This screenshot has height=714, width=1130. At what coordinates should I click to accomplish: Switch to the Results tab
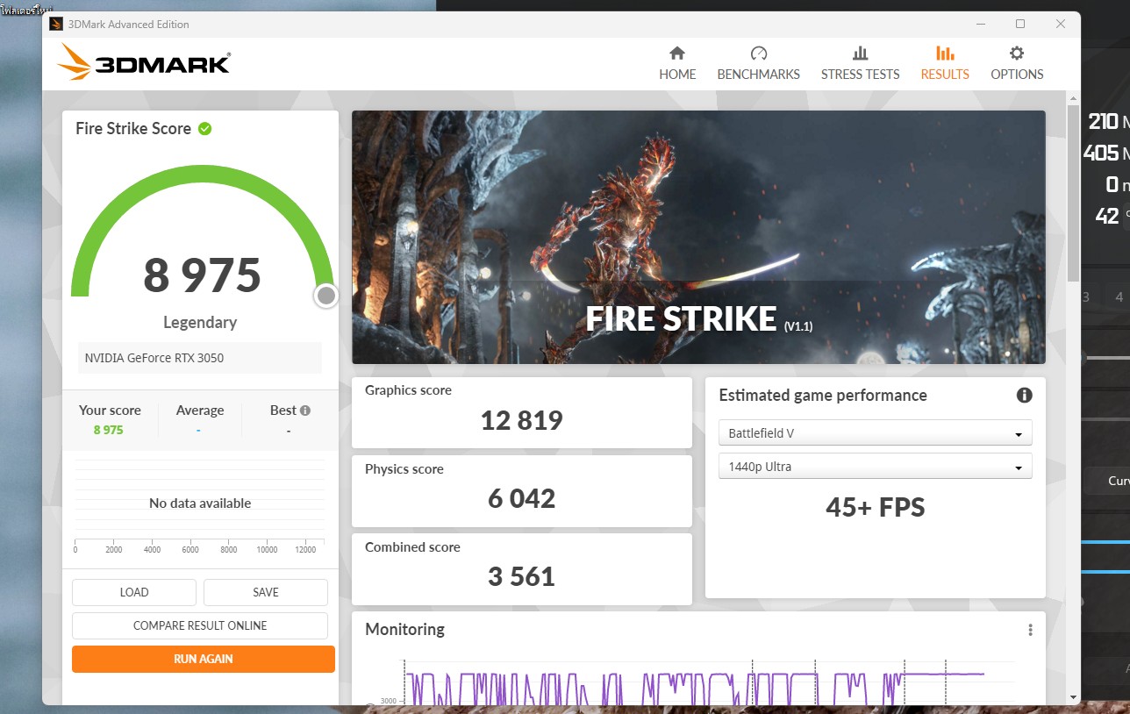coord(945,64)
